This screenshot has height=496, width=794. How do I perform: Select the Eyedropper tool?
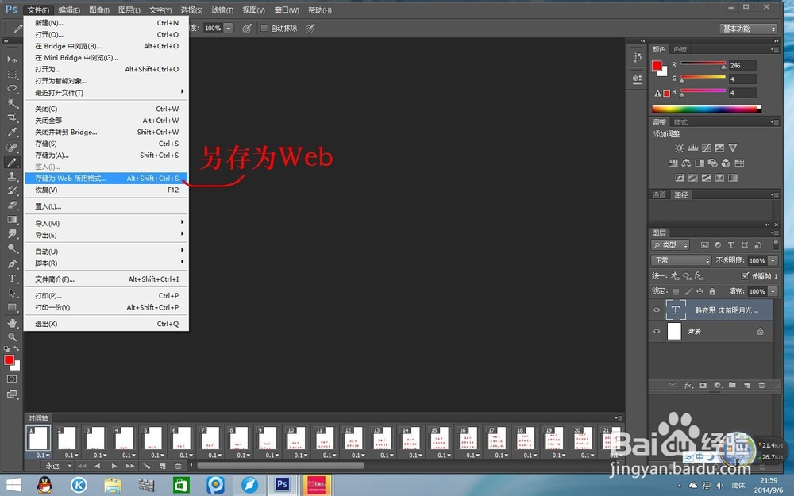12,132
